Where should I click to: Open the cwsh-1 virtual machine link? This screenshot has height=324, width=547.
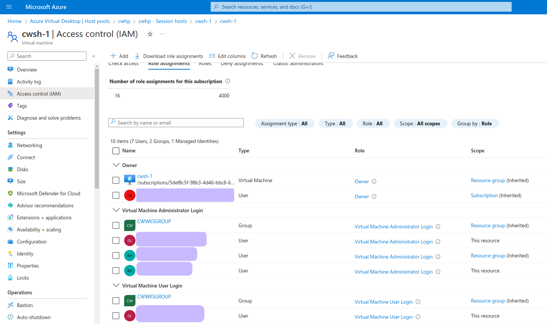[145, 176]
